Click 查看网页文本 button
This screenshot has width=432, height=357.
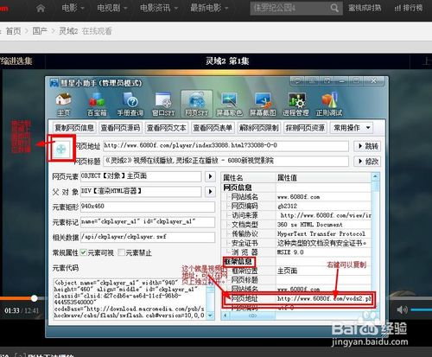coord(167,128)
